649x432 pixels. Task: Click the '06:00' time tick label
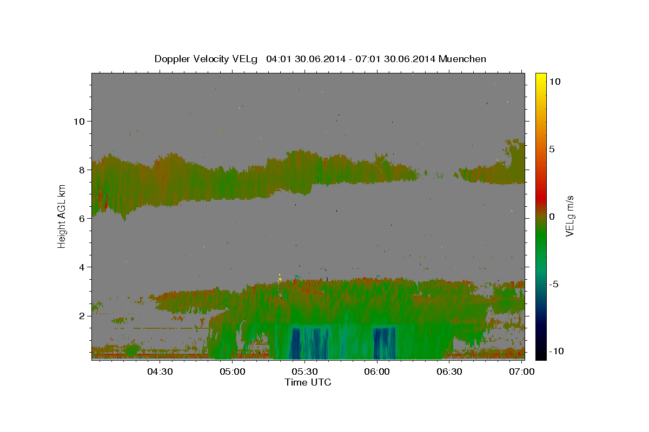(x=377, y=372)
